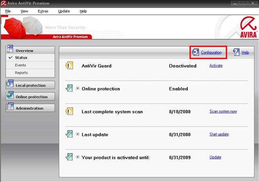259x182 pixels.
Task: Activate the AntiVir Guard via link
Action: (x=216, y=66)
